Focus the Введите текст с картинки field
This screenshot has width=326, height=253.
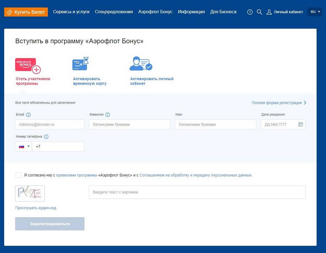(197, 192)
